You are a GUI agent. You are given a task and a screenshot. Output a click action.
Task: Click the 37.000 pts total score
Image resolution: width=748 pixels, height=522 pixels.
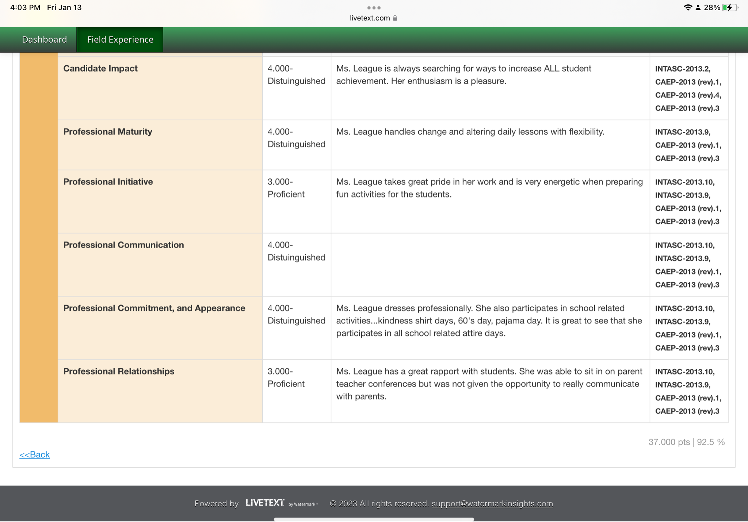(x=669, y=442)
